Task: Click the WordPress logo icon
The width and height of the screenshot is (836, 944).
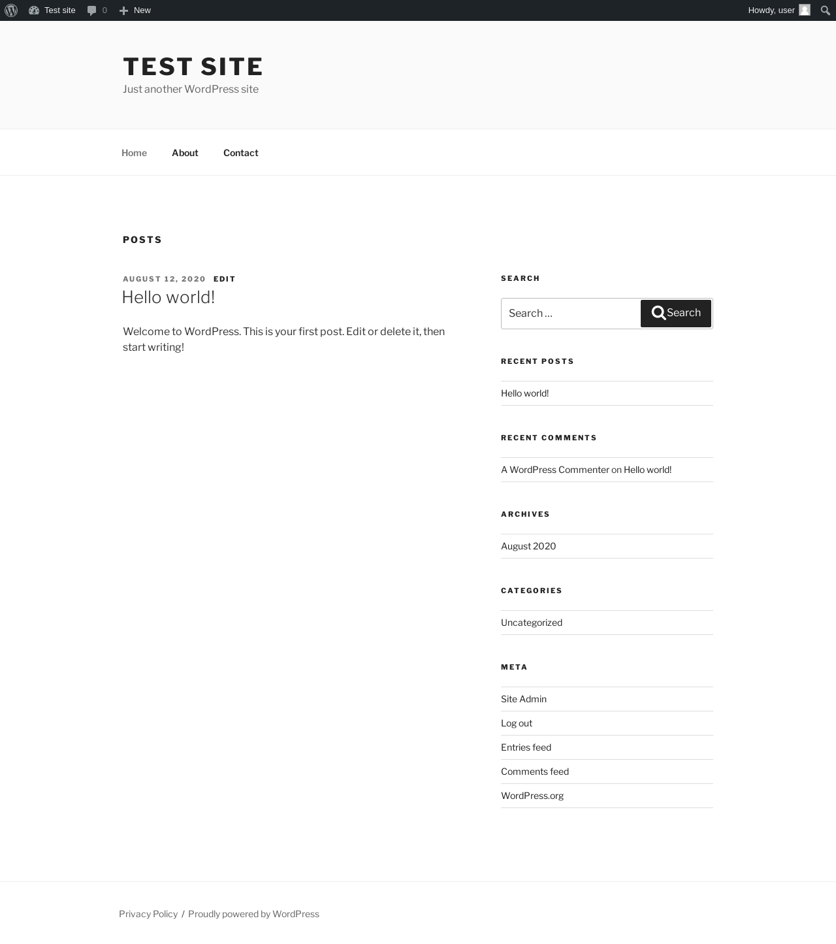Action: click(x=11, y=10)
